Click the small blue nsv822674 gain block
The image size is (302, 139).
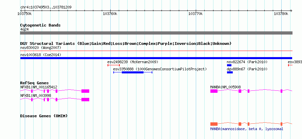pyautogui.click(x=229, y=65)
